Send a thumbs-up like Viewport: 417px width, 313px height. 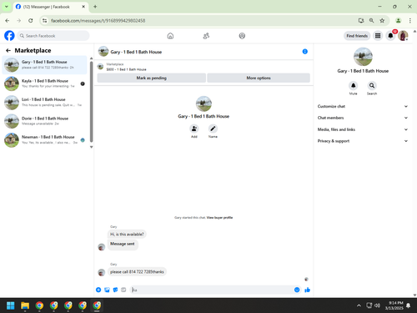pyautogui.click(x=307, y=290)
